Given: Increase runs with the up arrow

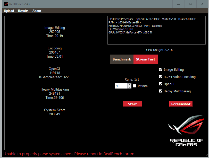Looking at the screenshot, I should (129, 85).
